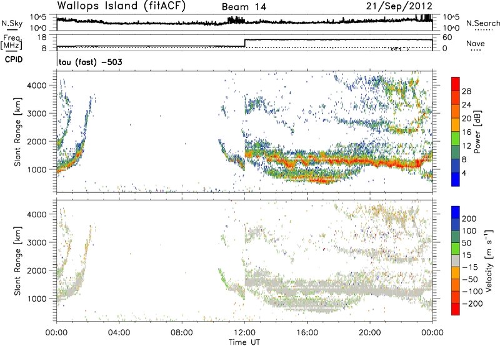500x346 pixels.
Task: Click the "16" label on Power colorbar
Action: coord(466,132)
